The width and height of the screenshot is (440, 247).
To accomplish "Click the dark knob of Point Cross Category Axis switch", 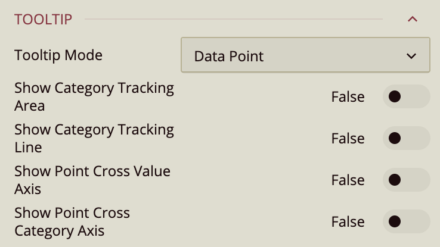I will [x=393, y=221].
